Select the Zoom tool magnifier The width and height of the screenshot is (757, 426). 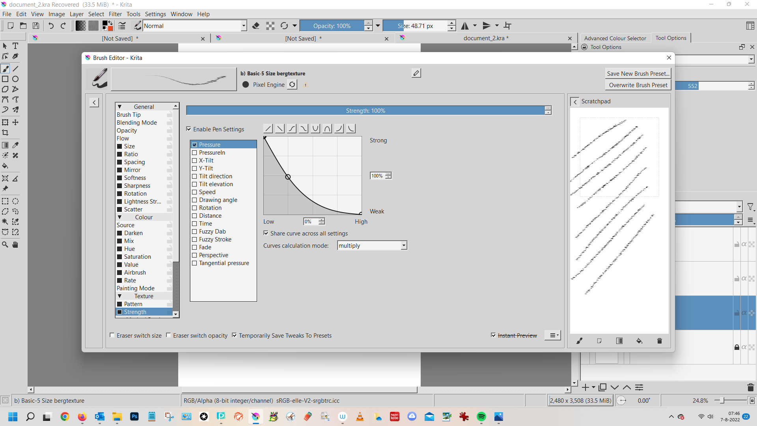click(x=5, y=245)
